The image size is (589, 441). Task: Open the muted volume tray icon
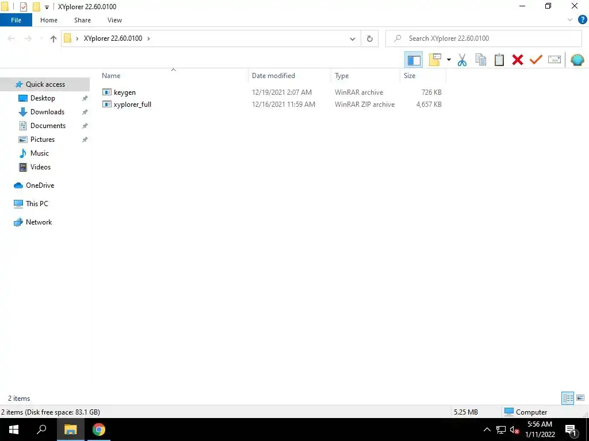click(514, 430)
